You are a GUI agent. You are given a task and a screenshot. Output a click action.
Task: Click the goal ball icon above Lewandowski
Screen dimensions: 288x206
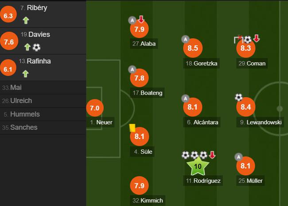[x=238, y=97]
